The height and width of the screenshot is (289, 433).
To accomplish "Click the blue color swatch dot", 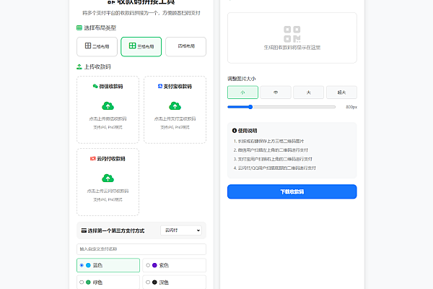I will (88, 265).
